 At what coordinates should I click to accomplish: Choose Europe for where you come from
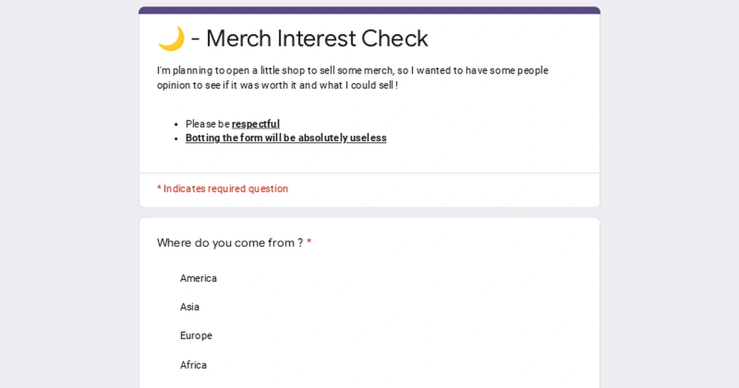click(x=196, y=336)
